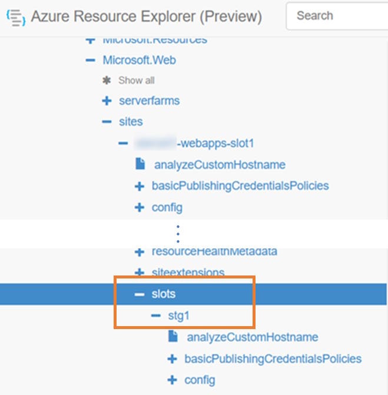Open analyzeCustomHostname under webapps-slot1
Viewport: 388px width, 395px height.
[x=220, y=165]
